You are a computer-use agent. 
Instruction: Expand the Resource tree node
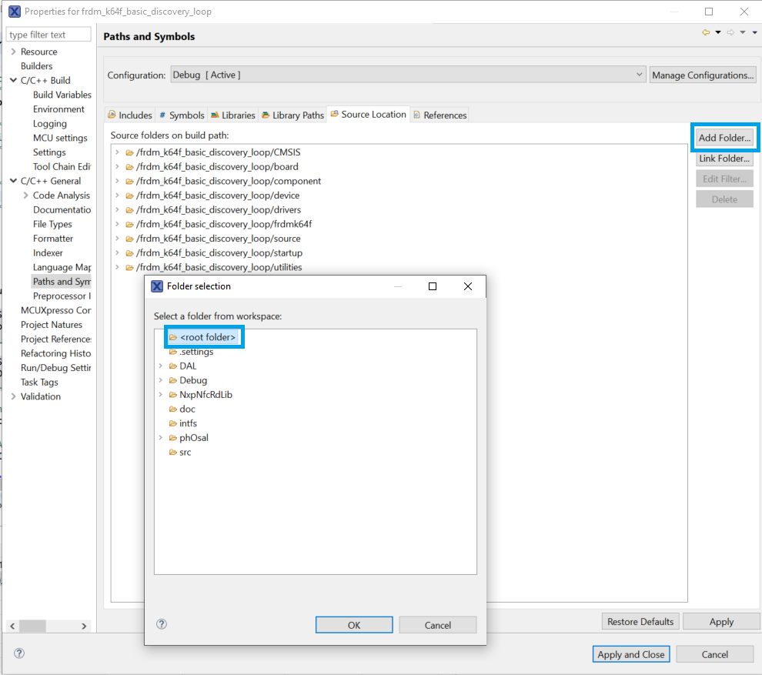coord(13,52)
